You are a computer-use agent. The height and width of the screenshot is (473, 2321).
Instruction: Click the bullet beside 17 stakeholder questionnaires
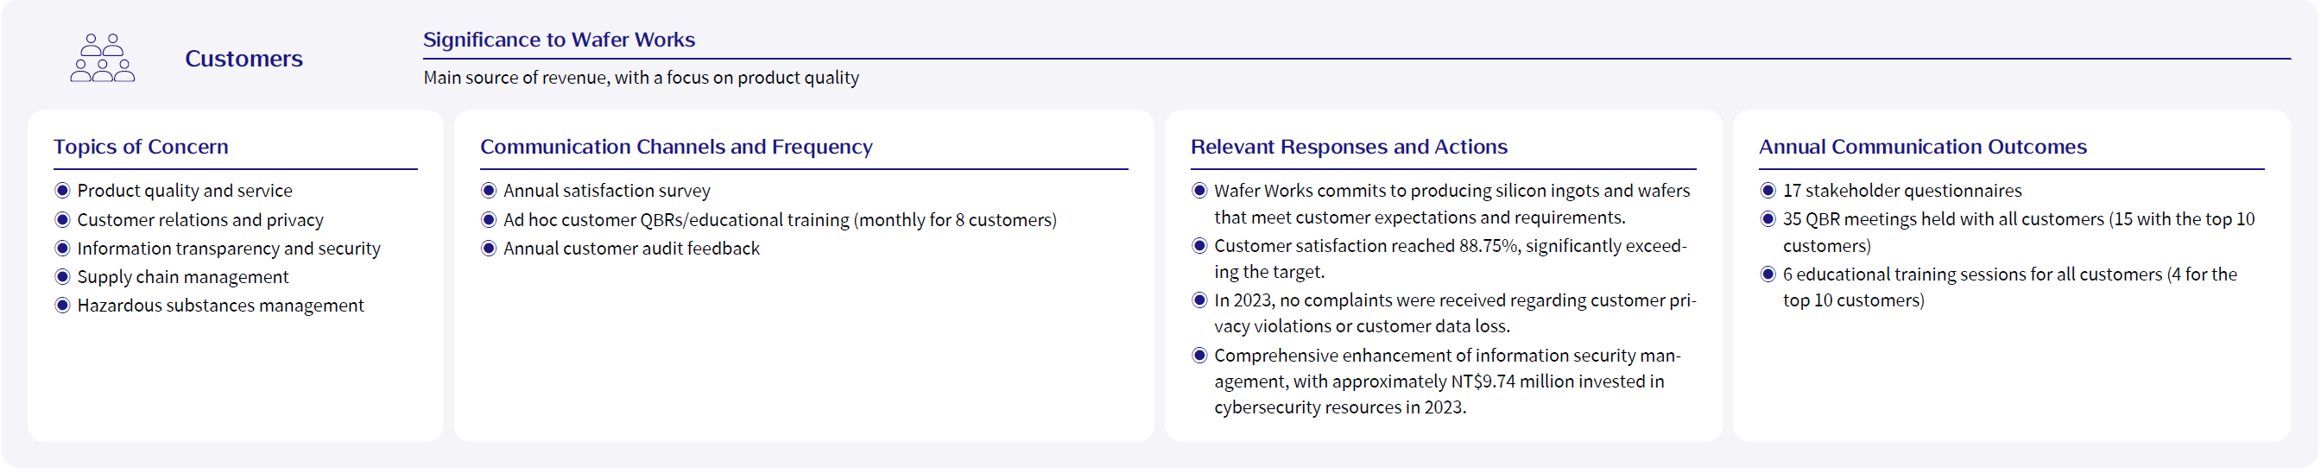[1768, 191]
